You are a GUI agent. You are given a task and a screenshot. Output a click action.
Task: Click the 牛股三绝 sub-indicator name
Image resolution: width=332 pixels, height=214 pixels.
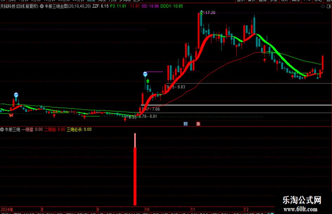(13, 129)
